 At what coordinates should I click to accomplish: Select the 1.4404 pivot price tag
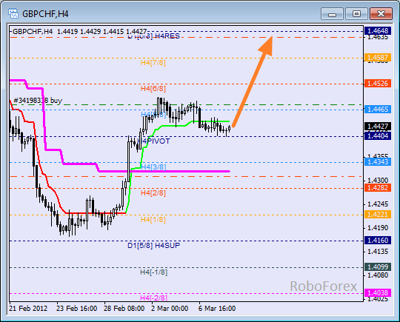pos(378,135)
